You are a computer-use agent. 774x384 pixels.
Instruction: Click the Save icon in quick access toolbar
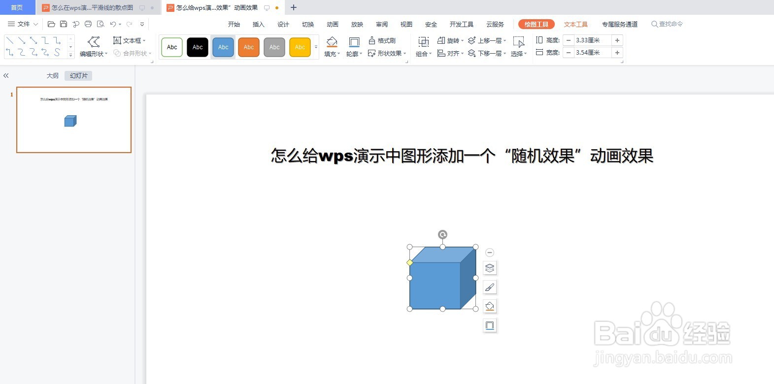point(64,24)
